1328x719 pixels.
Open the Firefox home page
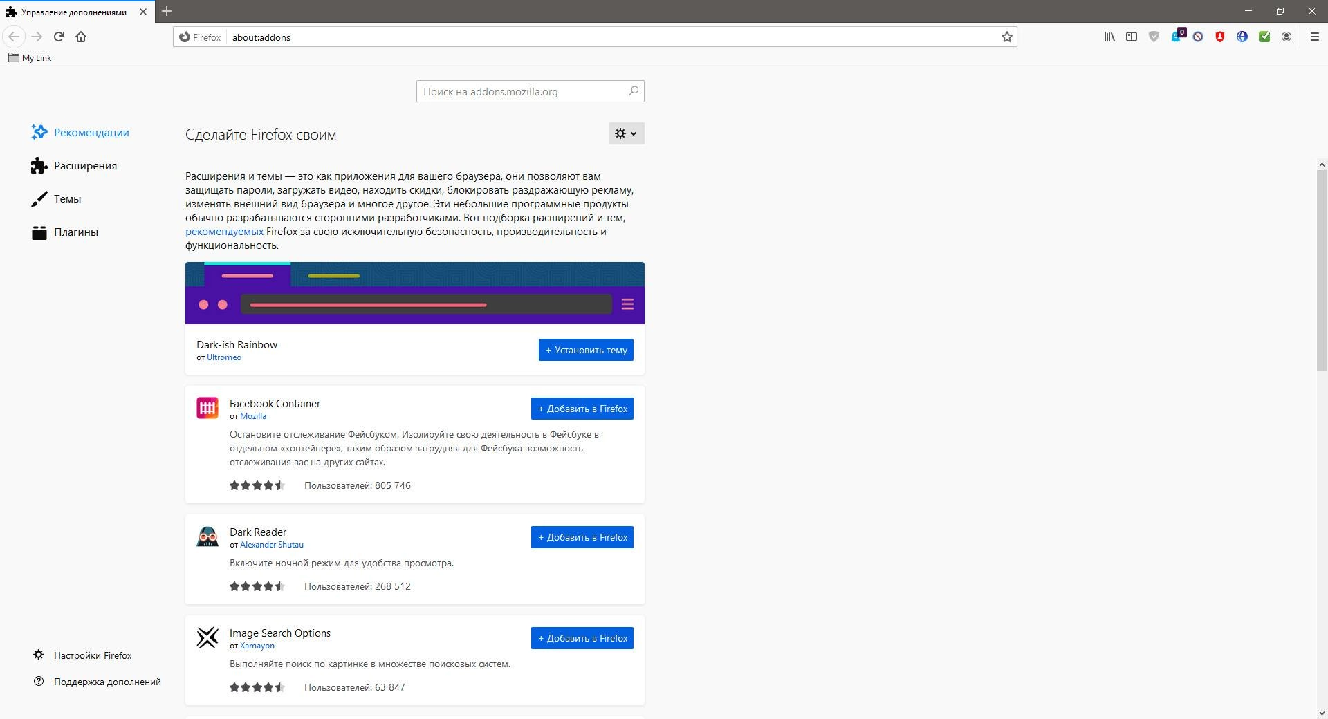coord(81,37)
